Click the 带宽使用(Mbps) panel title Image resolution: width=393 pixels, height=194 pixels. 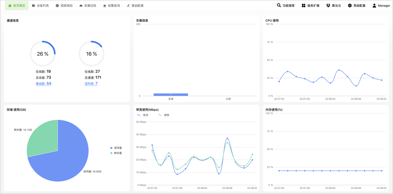tap(147, 110)
